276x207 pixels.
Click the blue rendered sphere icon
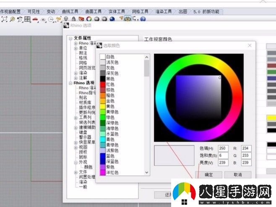[112, 18]
